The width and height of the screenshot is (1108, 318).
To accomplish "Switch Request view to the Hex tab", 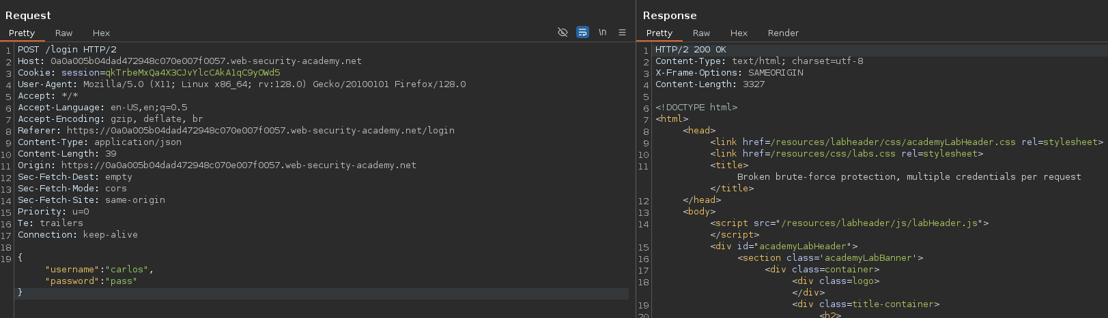I will [x=101, y=33].
